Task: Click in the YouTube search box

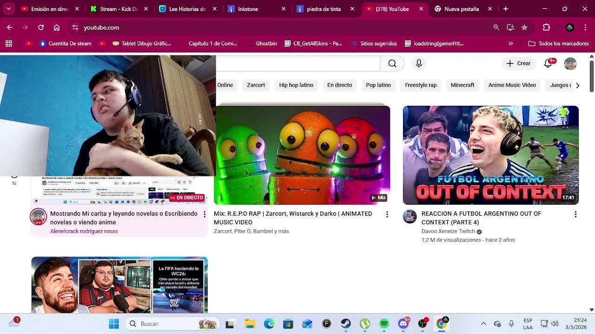Action: pos(297,64)
